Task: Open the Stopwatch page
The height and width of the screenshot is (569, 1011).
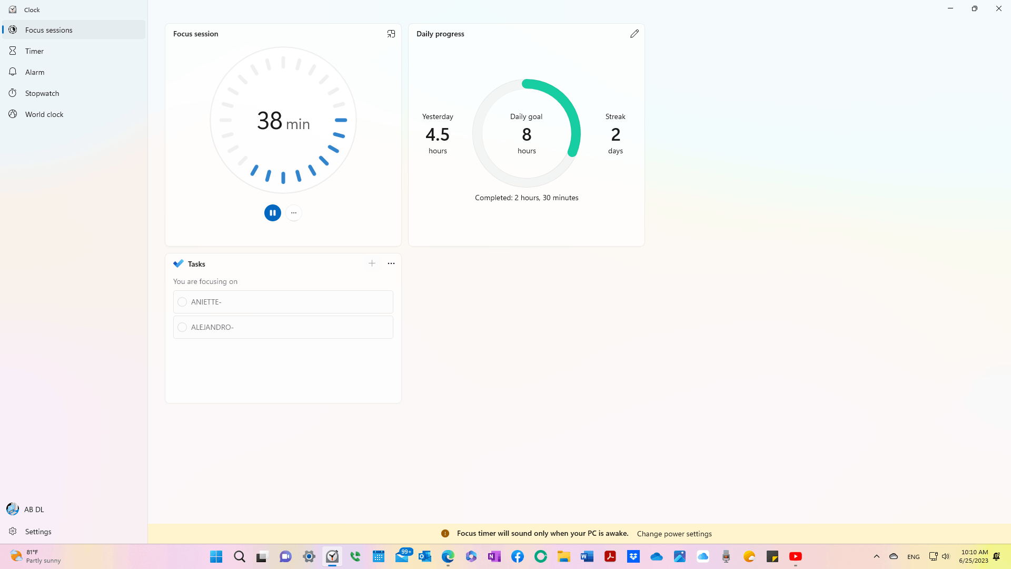Action: 42,93
